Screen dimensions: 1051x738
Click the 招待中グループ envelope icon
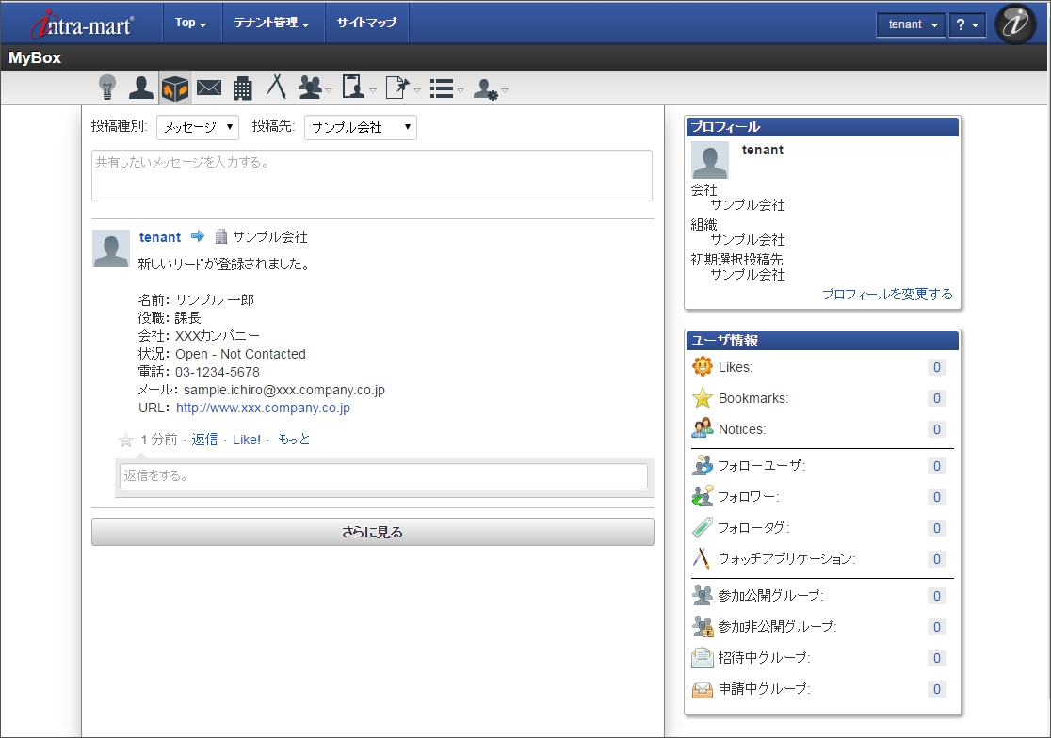click(703, 657)
